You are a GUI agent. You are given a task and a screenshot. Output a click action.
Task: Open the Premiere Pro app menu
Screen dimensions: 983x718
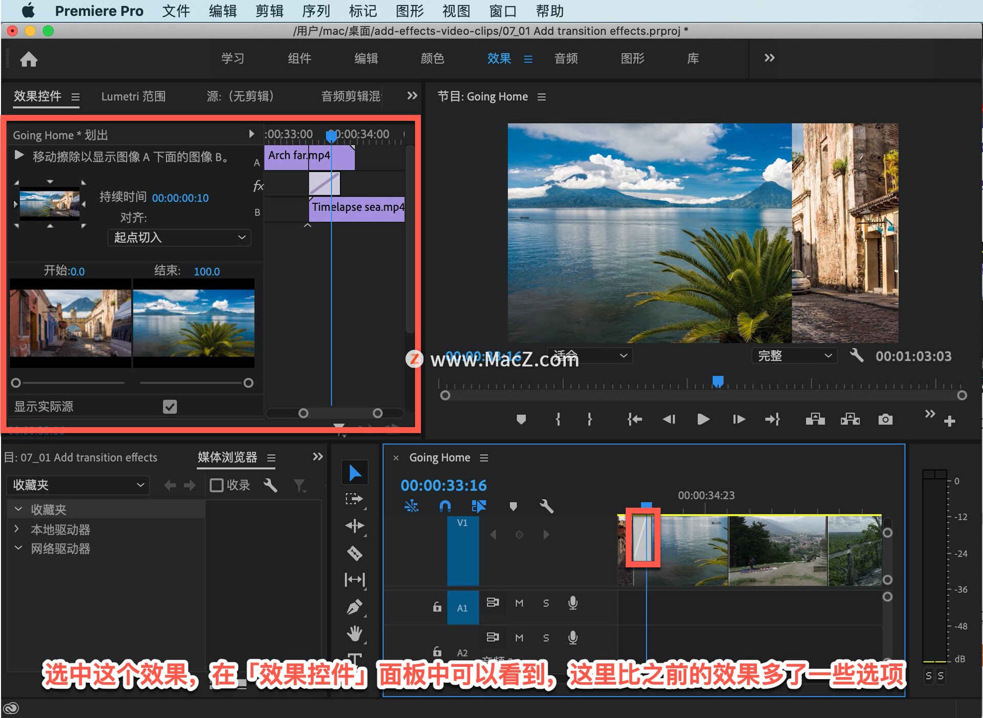pyautogui.click(x=99, y=11)
